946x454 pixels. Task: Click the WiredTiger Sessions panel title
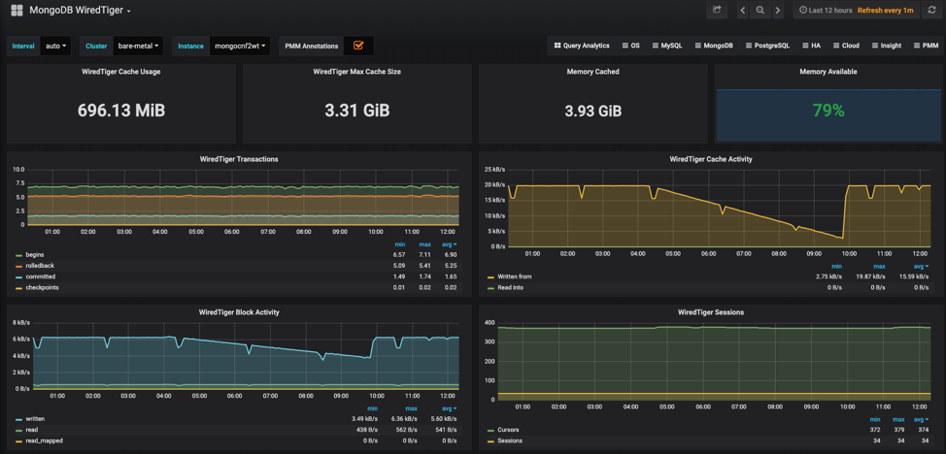(711, 312)
